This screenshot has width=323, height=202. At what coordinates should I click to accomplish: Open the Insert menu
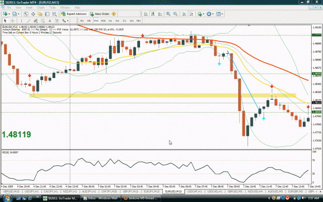(29, 7)
